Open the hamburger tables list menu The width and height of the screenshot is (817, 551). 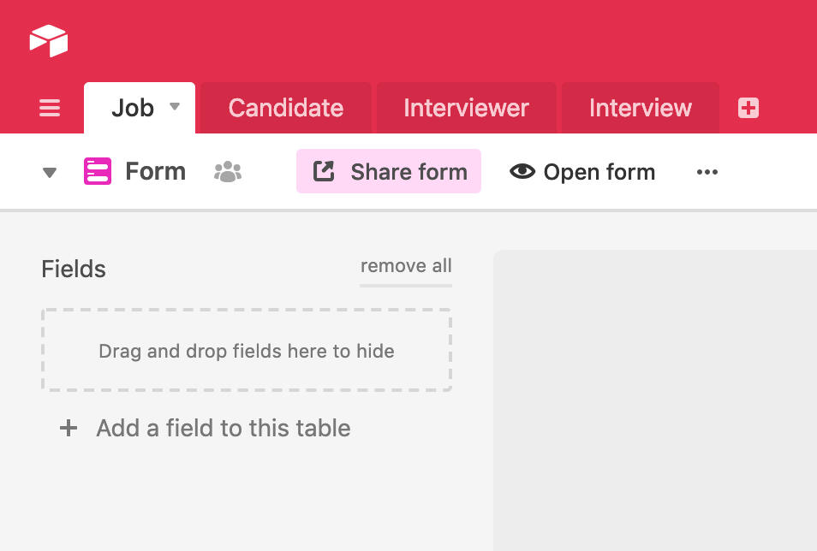[50, 109]
